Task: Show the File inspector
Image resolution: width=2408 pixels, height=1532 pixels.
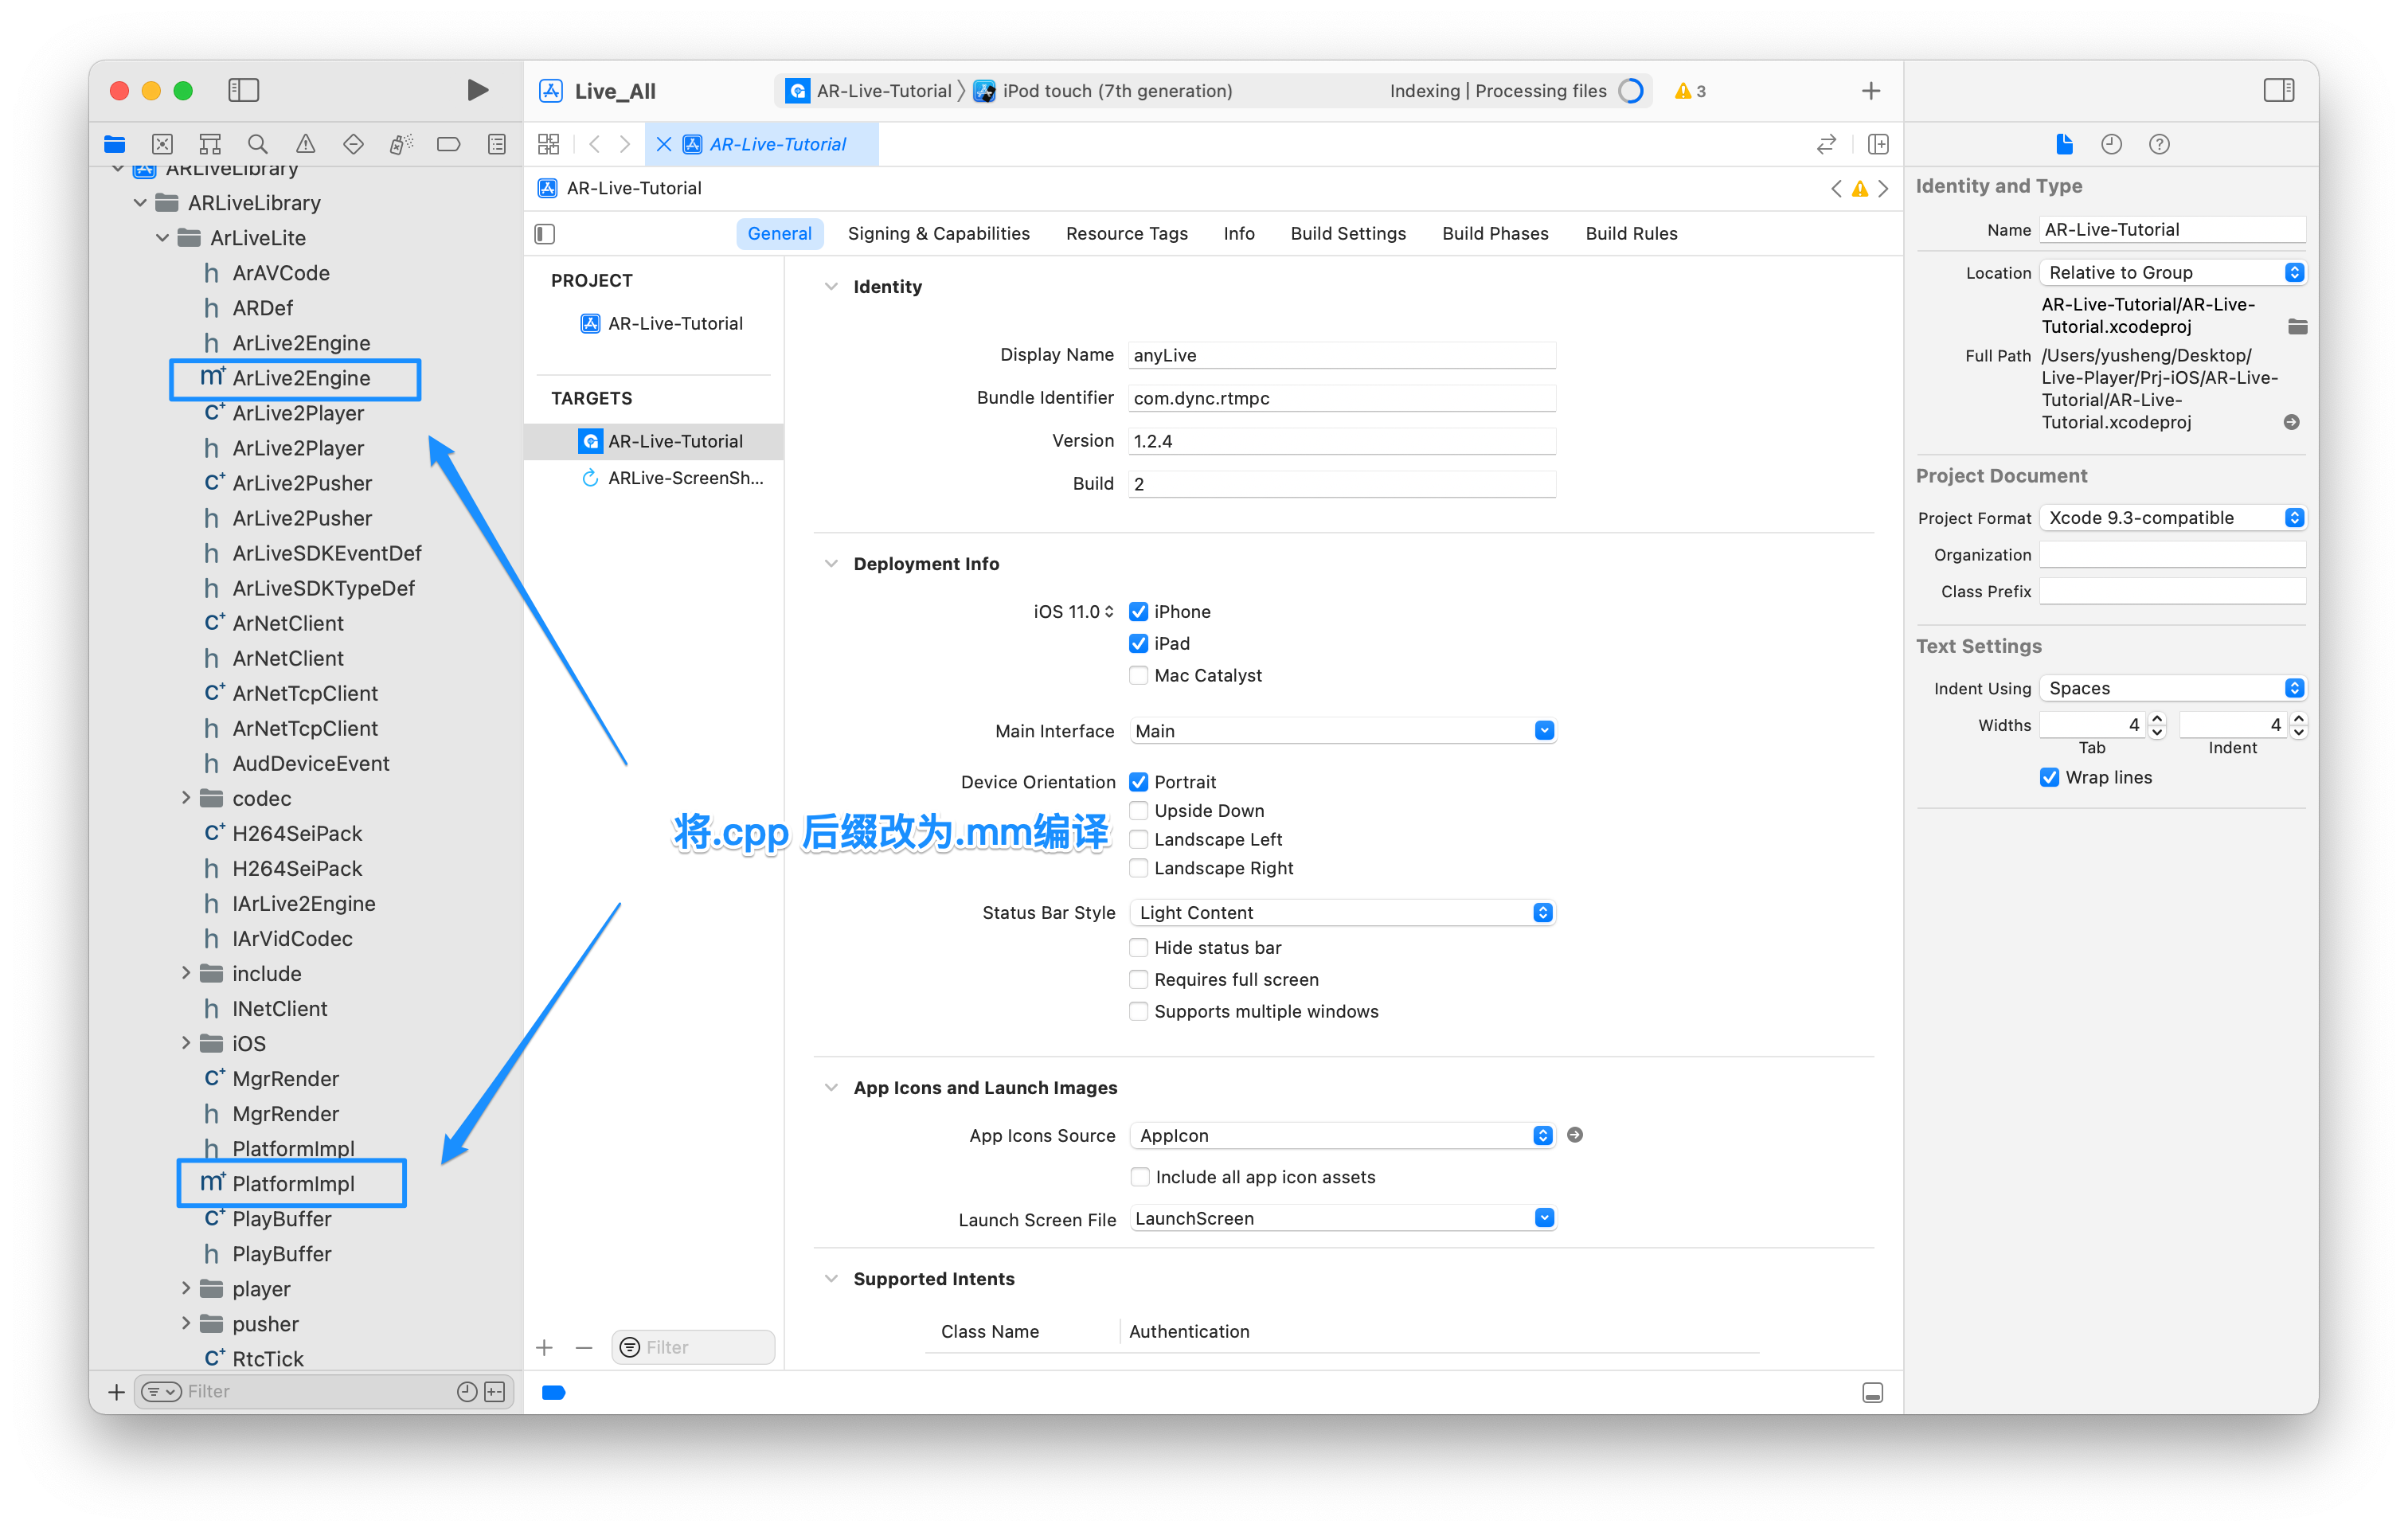Action: [x=2064, y=144]
